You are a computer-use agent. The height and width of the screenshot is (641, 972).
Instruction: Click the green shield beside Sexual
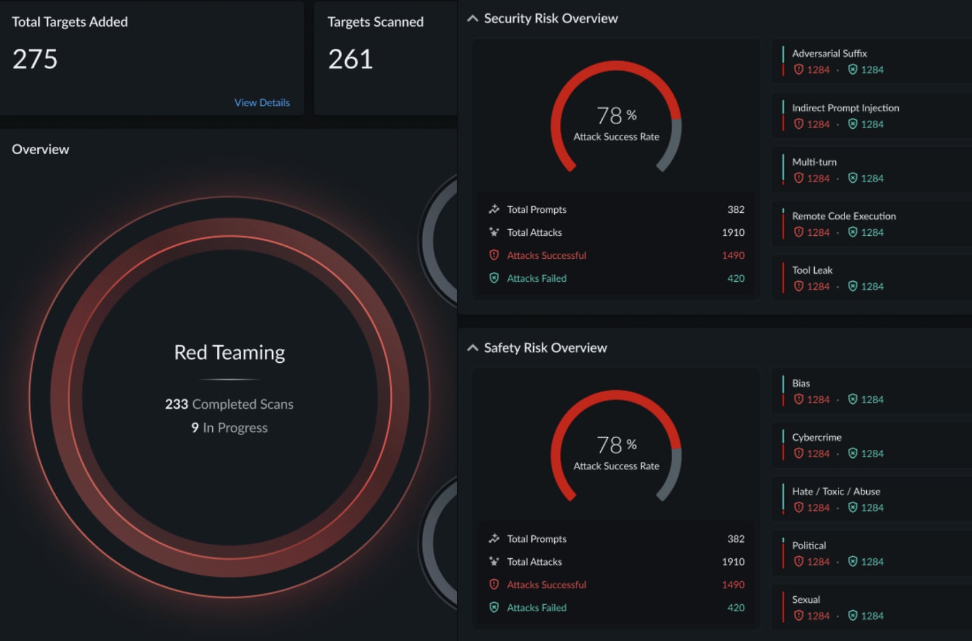click(853, 616)
